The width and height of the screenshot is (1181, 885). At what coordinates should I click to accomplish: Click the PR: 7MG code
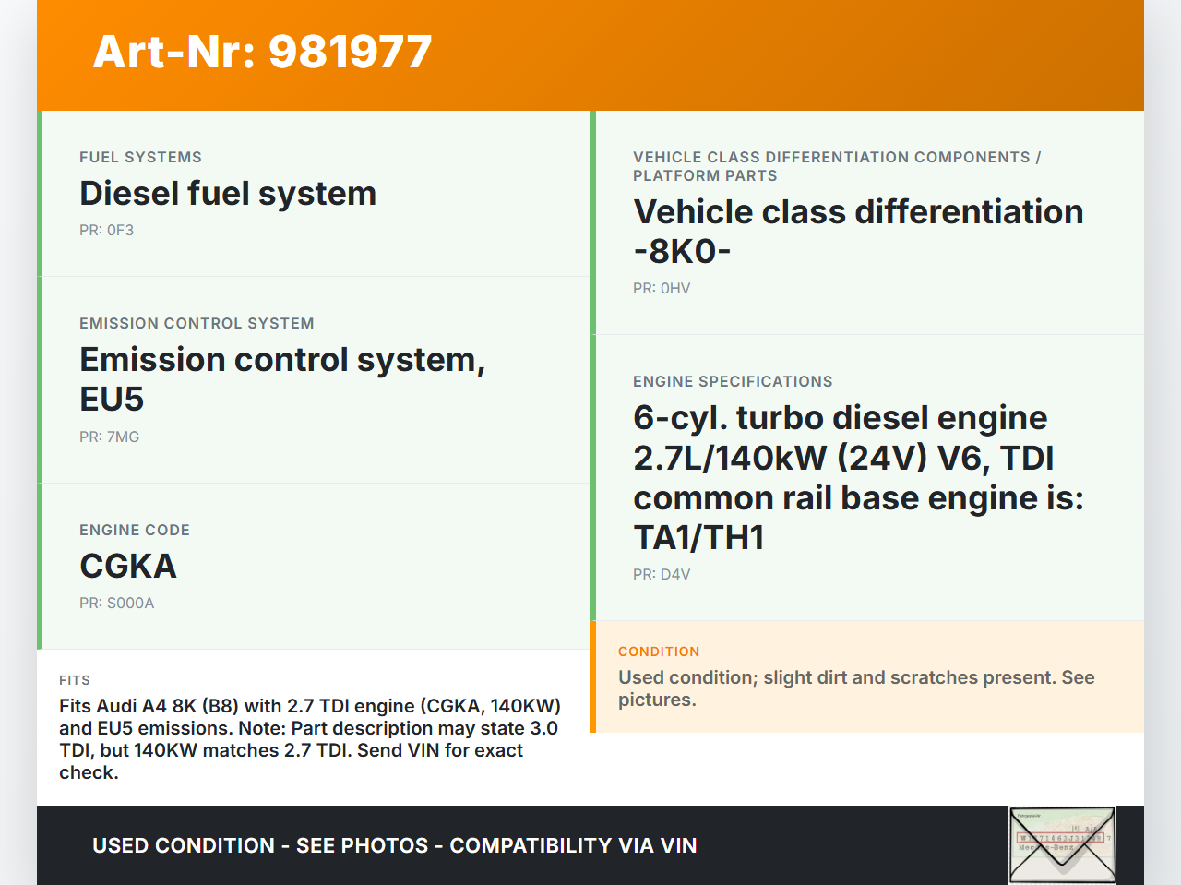[109, 437]
